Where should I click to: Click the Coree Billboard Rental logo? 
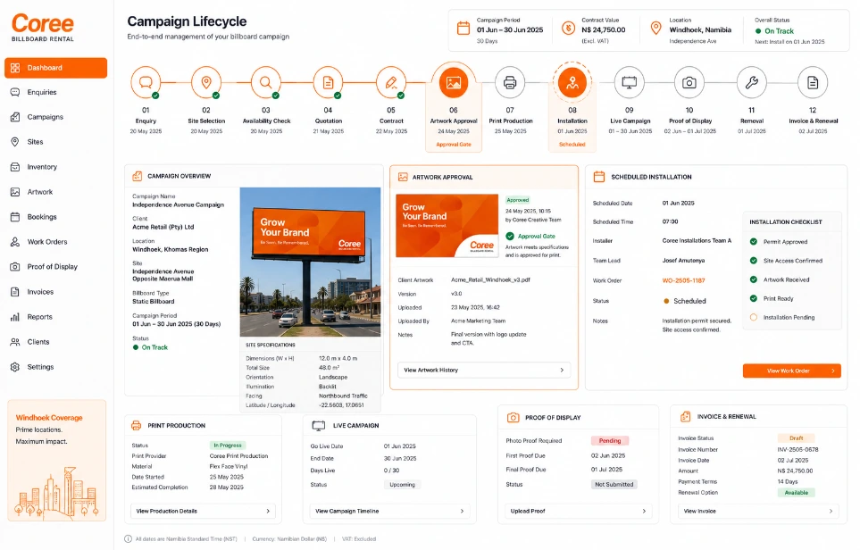(43, 28)
